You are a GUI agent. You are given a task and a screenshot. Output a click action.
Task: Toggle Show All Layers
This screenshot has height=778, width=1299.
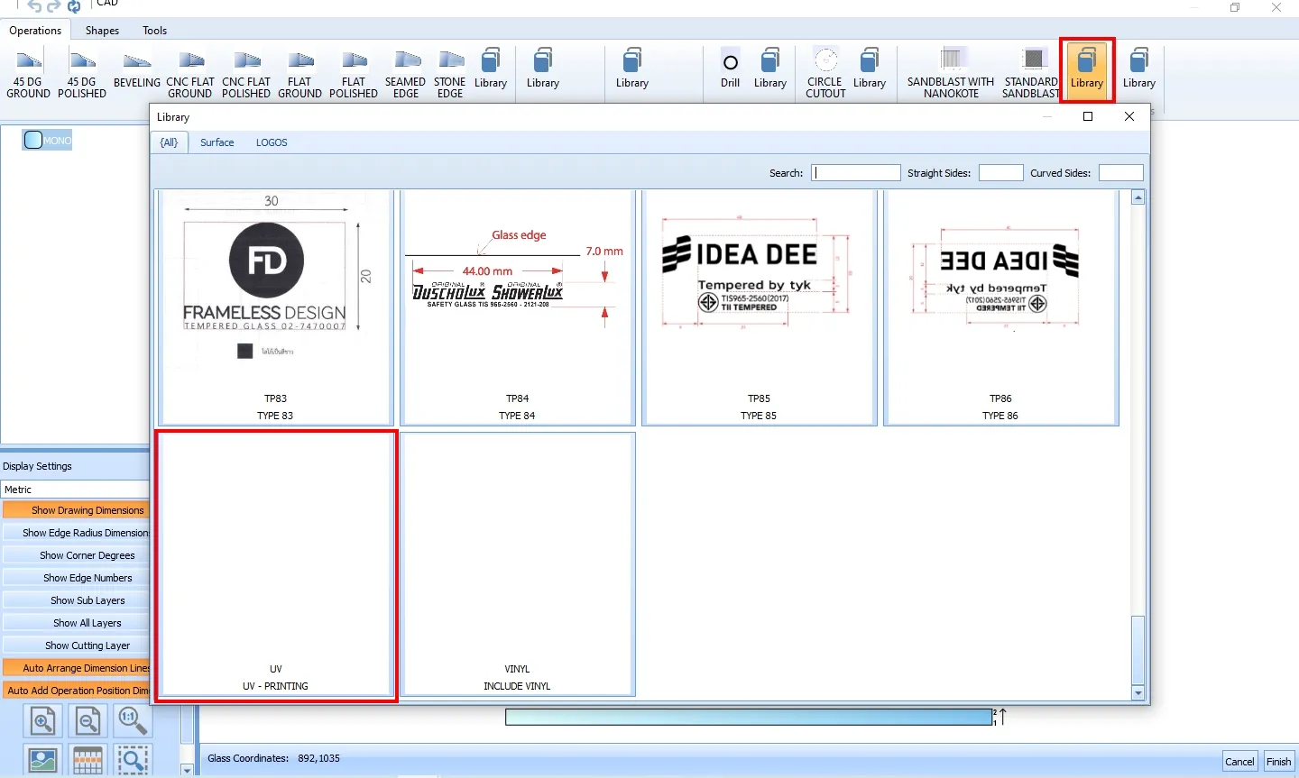(x=77, y=623)
